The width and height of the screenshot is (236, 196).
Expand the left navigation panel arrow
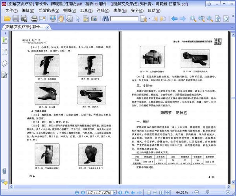(x=6, y=33)
